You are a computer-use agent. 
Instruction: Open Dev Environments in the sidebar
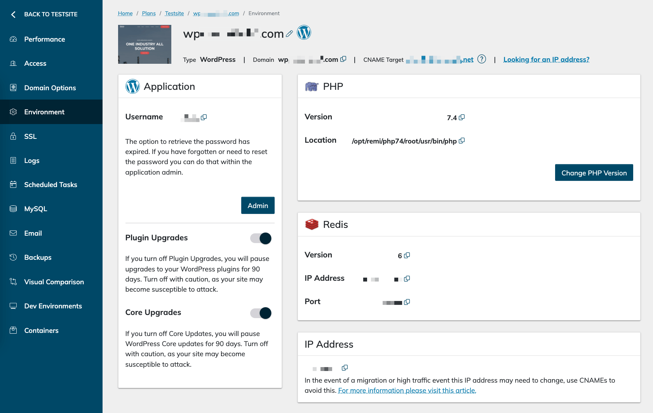[51, 306]
